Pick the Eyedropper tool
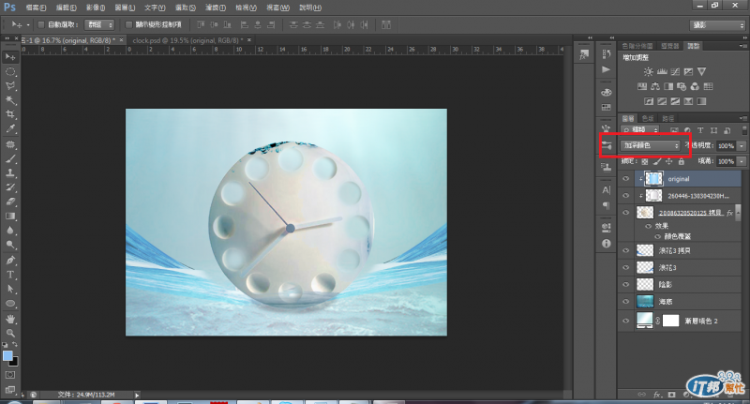 click(10, 128)
